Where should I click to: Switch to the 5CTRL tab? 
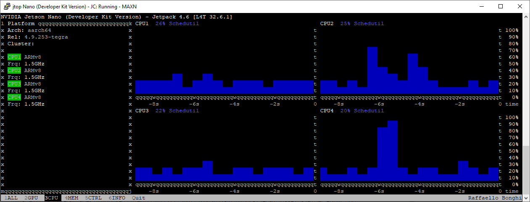pyautogui.click(x=93, y=198)
